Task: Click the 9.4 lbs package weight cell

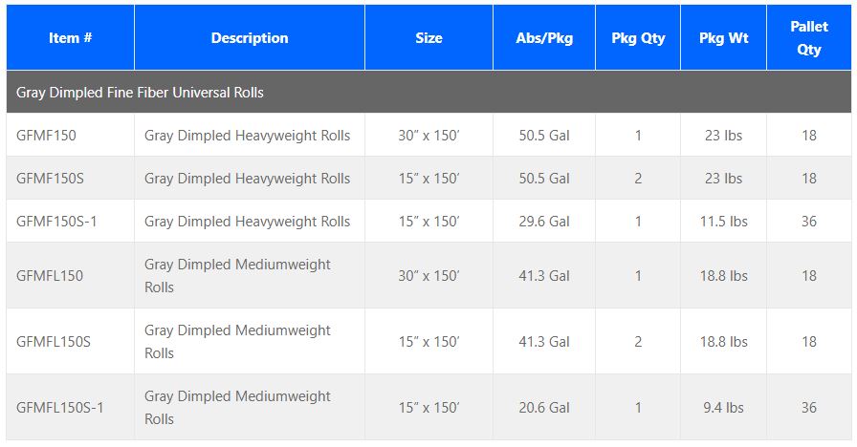Action: (724, 408)
